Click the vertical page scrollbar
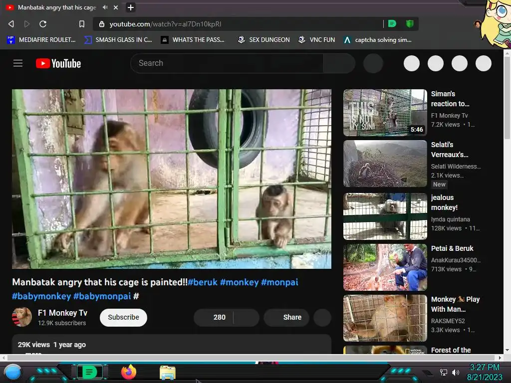Screen dimensions: 511x383 coord(507,98)
